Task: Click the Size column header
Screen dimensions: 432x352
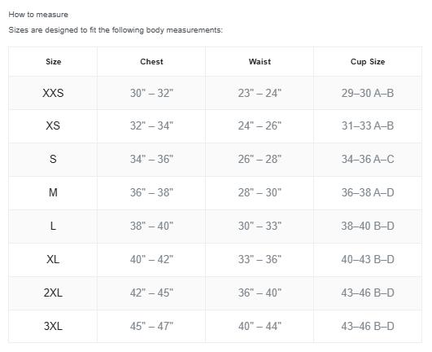Action: 53,61
